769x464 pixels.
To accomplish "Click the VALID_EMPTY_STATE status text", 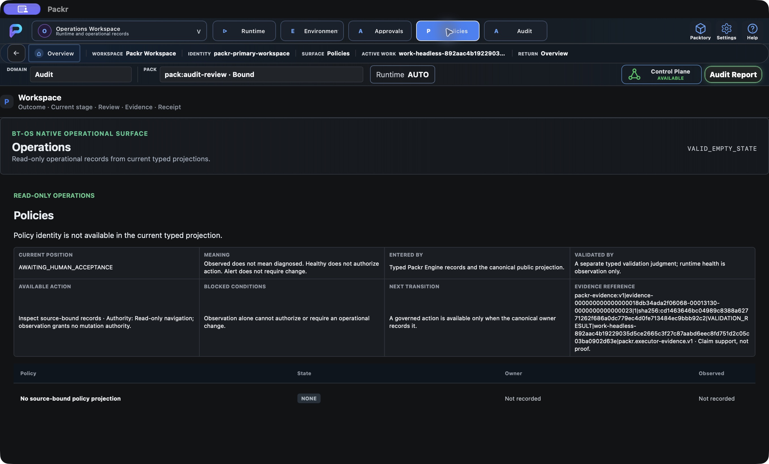I will point(722,149).
